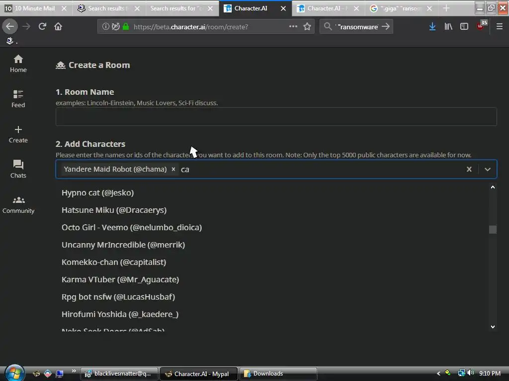Open Chats in the sidebar
Screen dimensions: 509x381
[x=18, y=169]
